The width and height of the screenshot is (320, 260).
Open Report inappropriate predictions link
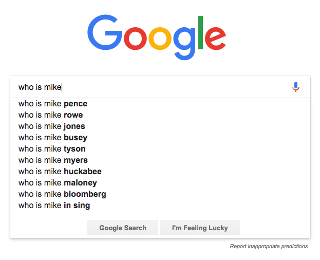[269, 246]
